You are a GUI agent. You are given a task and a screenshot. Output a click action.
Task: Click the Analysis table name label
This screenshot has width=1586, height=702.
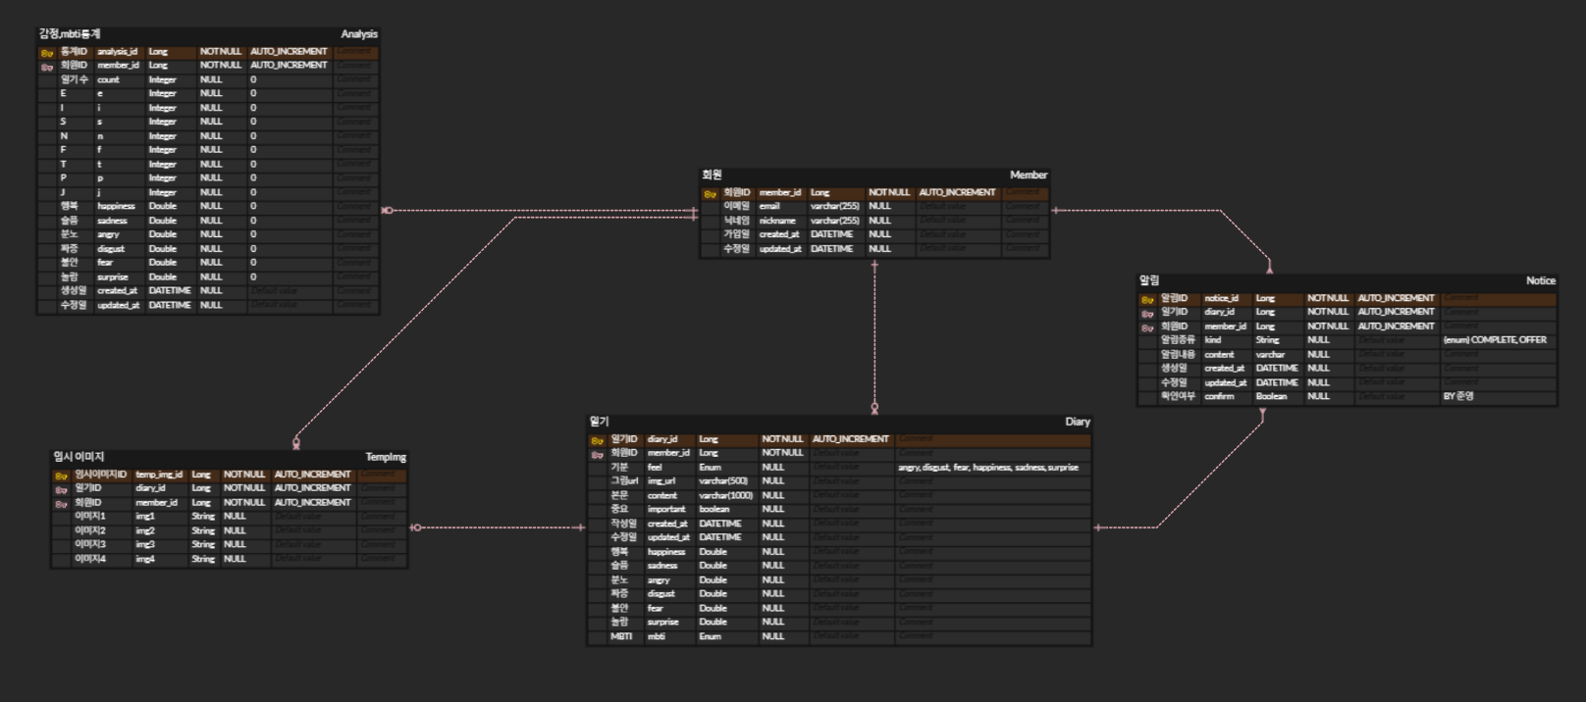point(359,34)
